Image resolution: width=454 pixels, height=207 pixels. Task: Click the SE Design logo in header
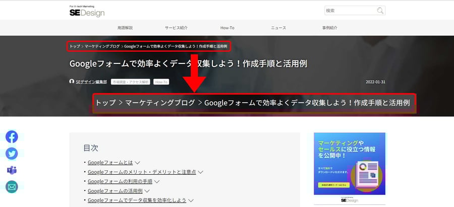87,12
